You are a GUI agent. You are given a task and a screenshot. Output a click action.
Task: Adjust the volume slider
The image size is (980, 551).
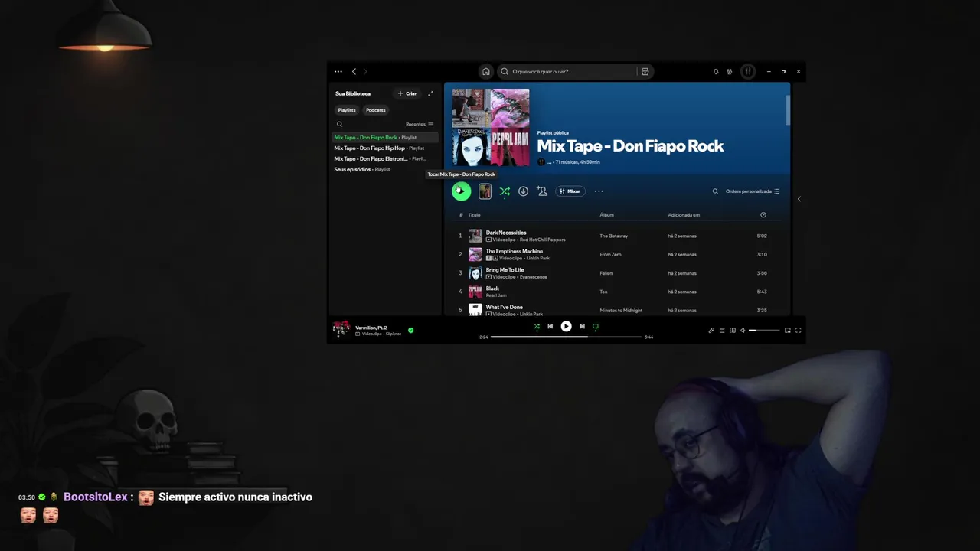764,331
